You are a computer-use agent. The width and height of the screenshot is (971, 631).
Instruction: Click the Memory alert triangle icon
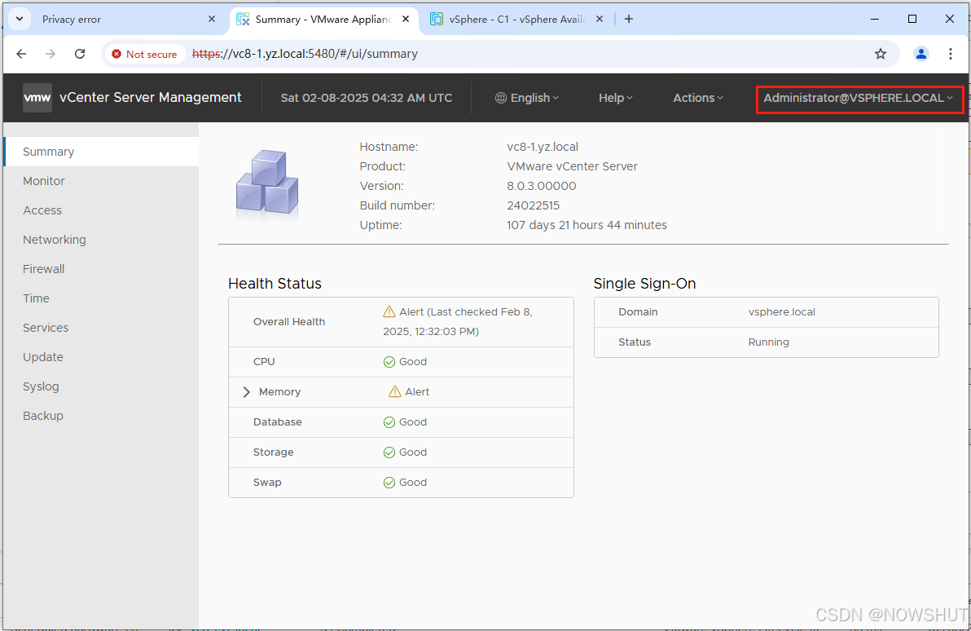[x=394, y=392]
